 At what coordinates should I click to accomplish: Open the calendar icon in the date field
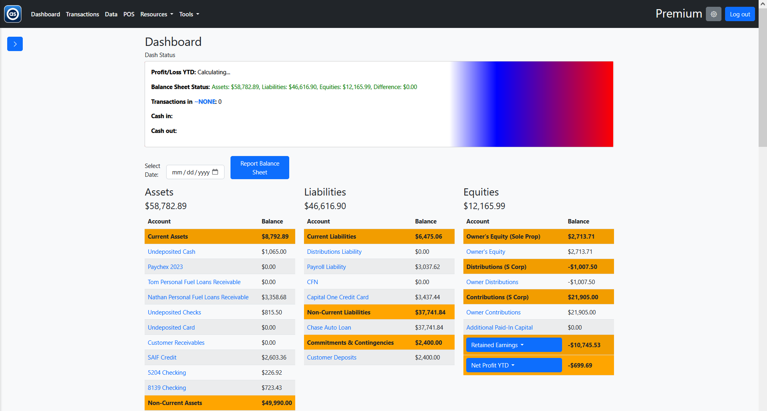(215, 172)
